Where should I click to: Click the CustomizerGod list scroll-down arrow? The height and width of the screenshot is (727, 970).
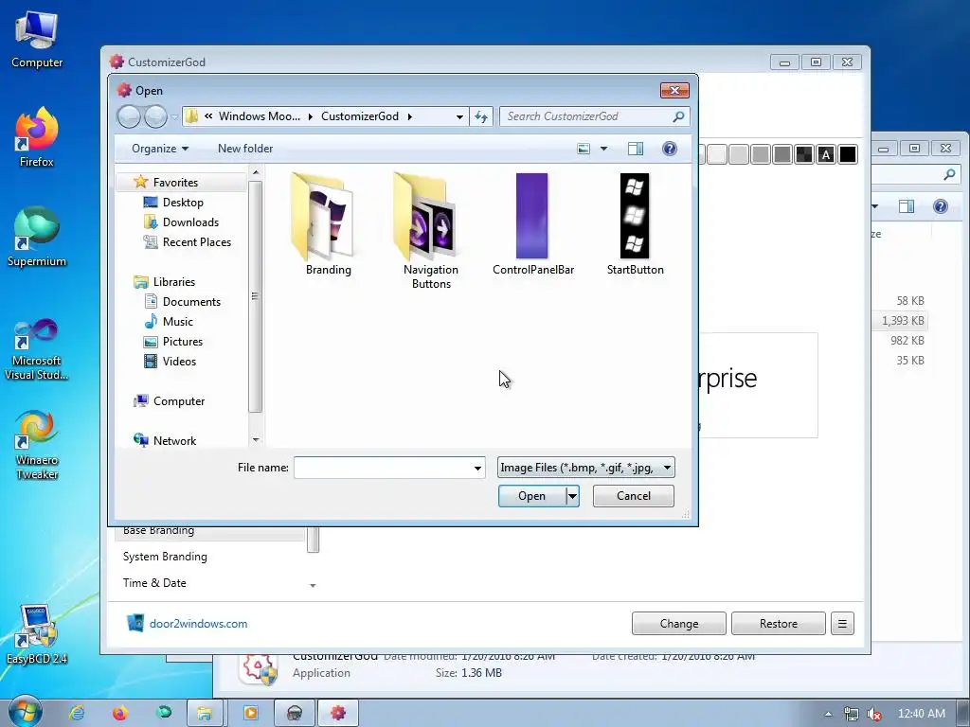point(313,585)
